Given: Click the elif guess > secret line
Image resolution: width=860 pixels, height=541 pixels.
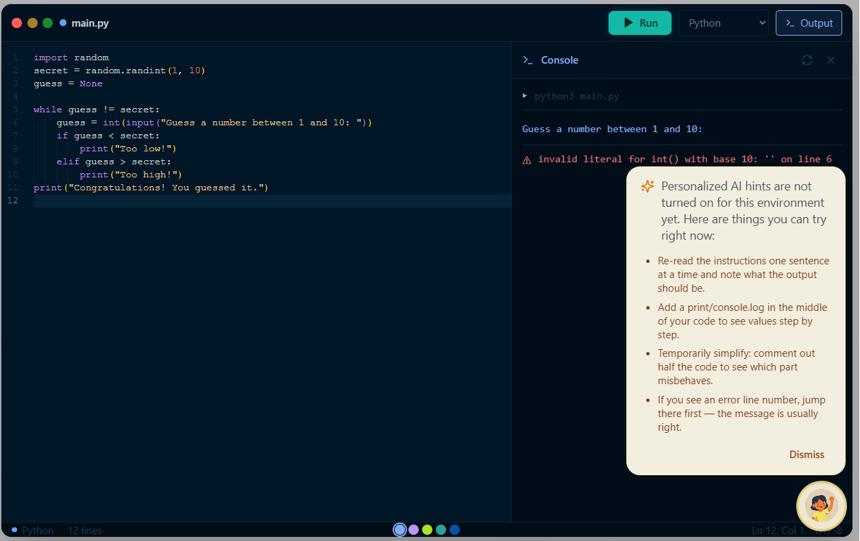Looking at the screenshot, I should (x=114, y=162).
